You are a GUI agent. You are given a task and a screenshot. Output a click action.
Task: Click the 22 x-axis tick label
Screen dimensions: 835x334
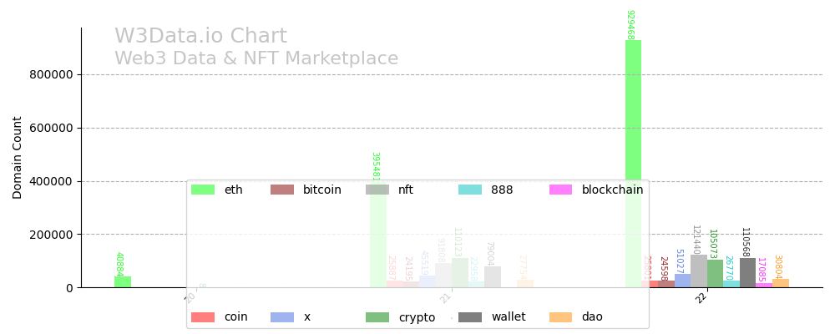click(701, 297)
